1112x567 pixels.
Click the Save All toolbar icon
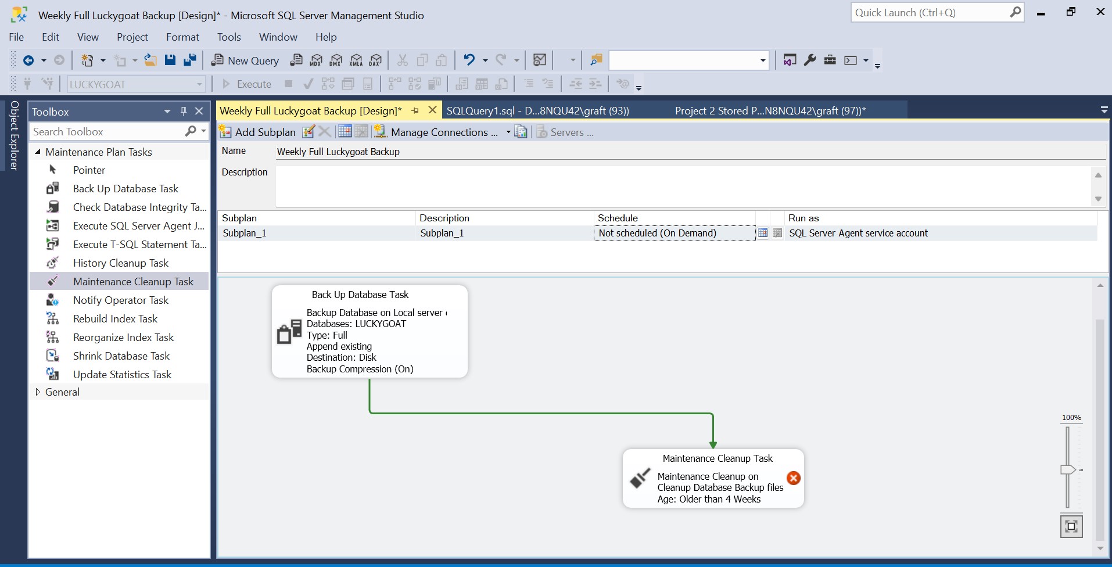(x=189, y=60)
